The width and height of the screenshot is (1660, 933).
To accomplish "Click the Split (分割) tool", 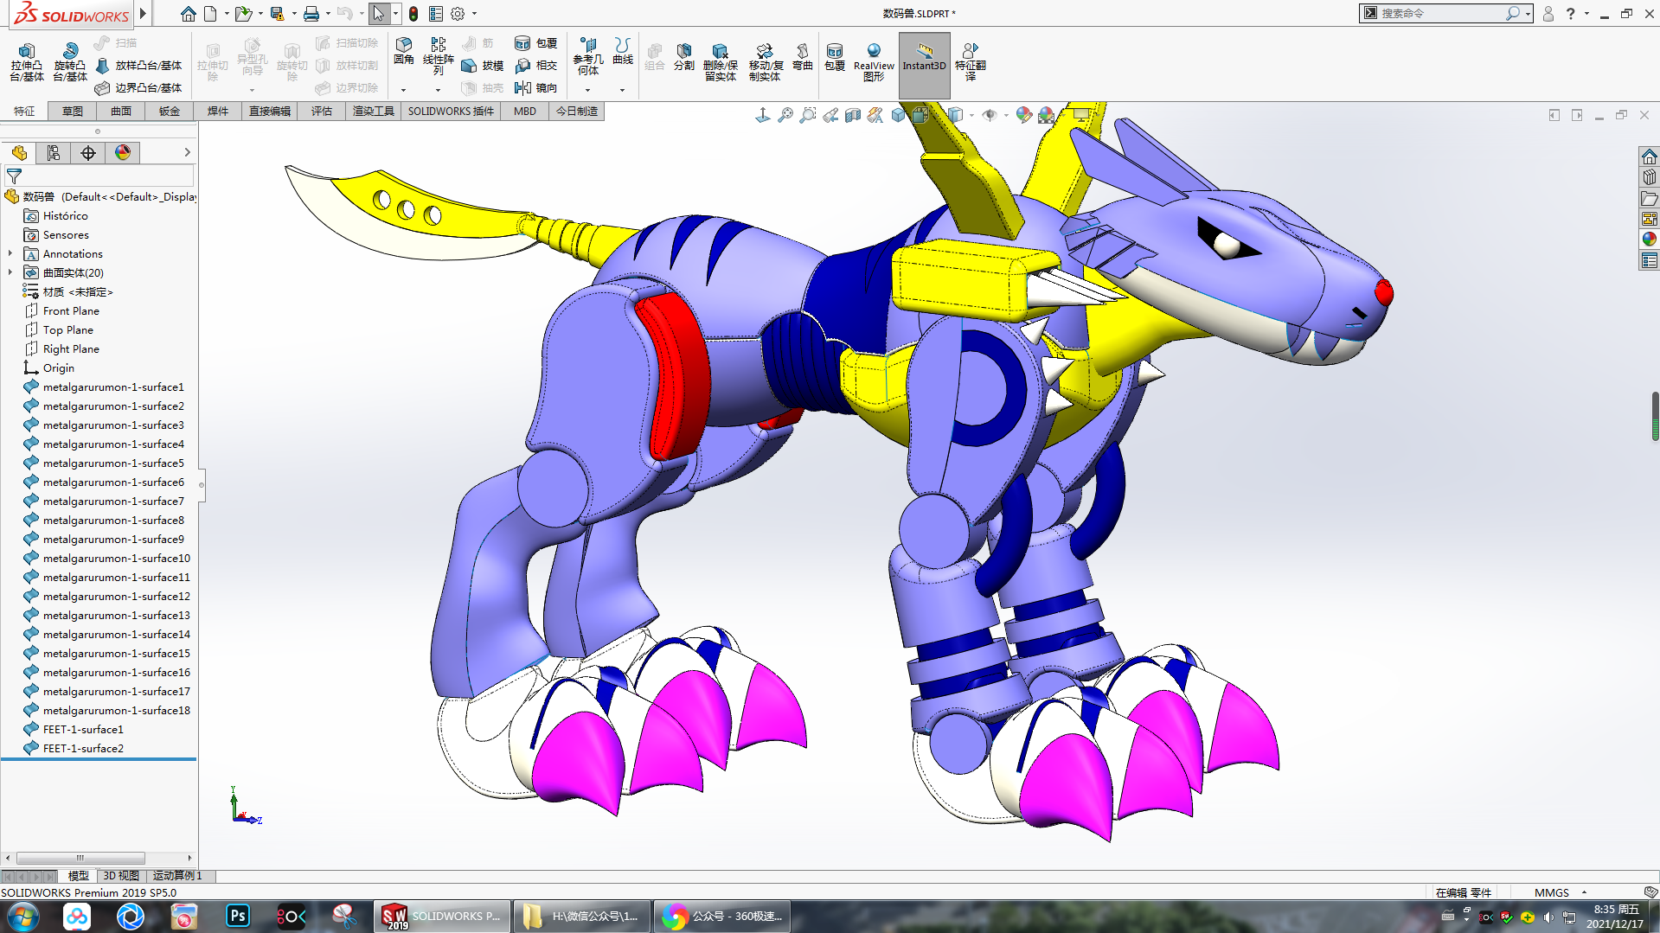I will coord(684,56).
